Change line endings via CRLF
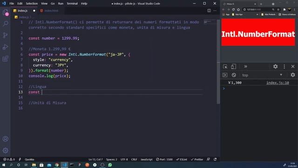 (134, 160)
